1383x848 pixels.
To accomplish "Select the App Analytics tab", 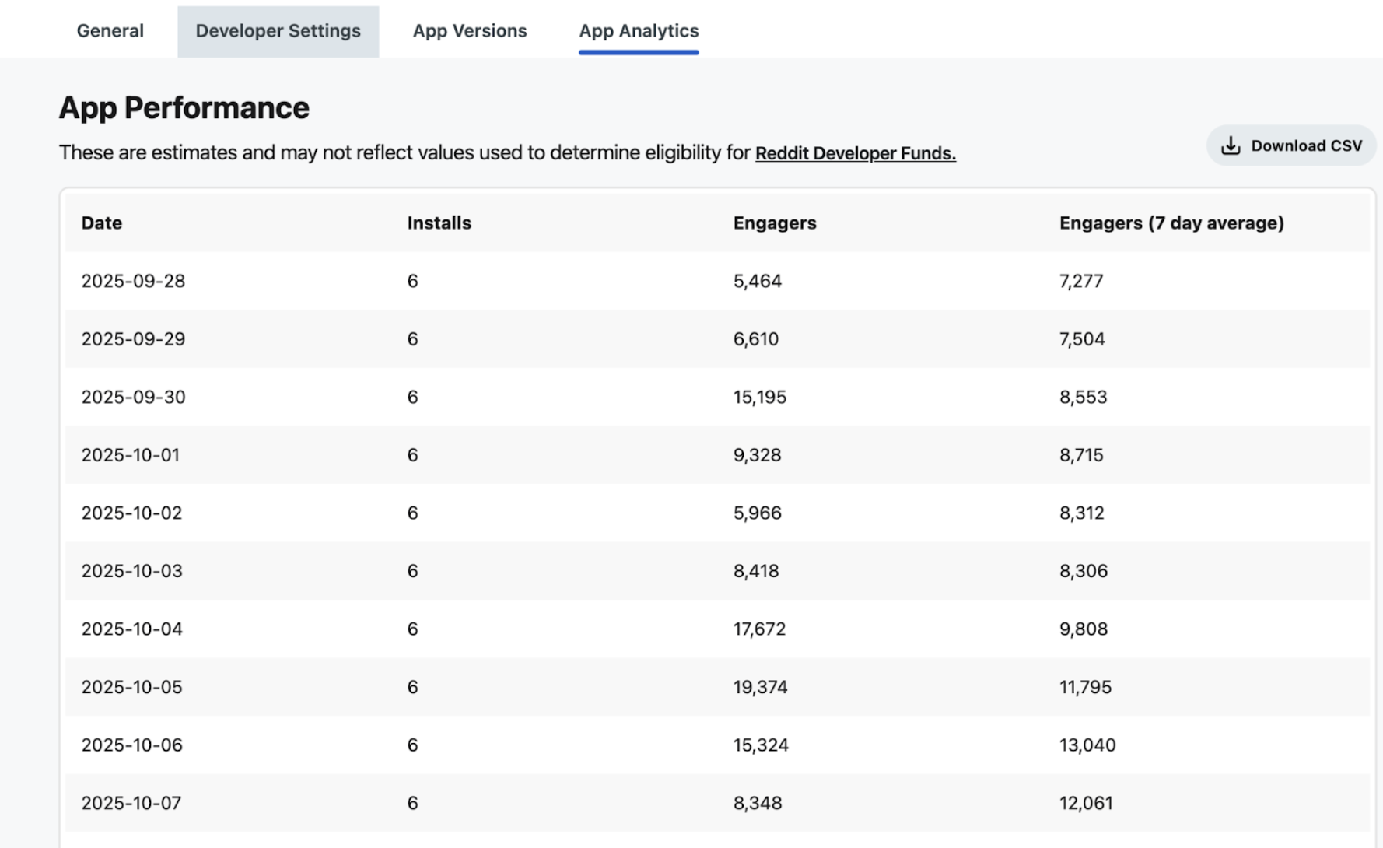I will [639, 31].
